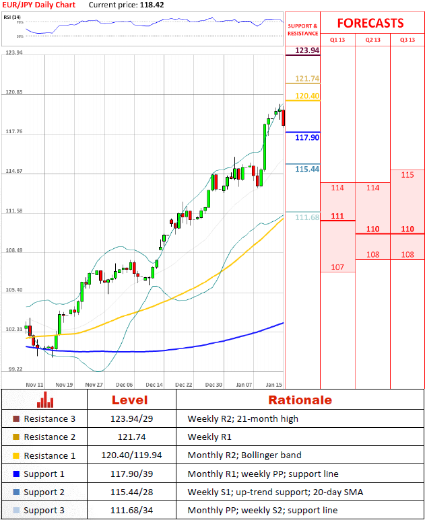Screen dimensions: 425x520
Task: Click the Monthly PP; weekly S2 rationale
Action: (262, 511)
